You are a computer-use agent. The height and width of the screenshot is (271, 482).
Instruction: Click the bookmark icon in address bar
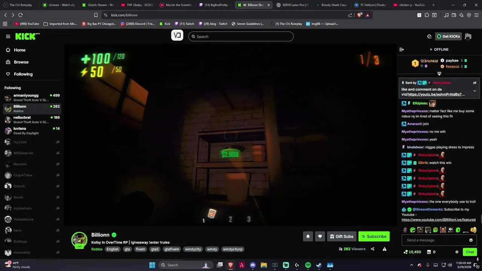point(96,15)
